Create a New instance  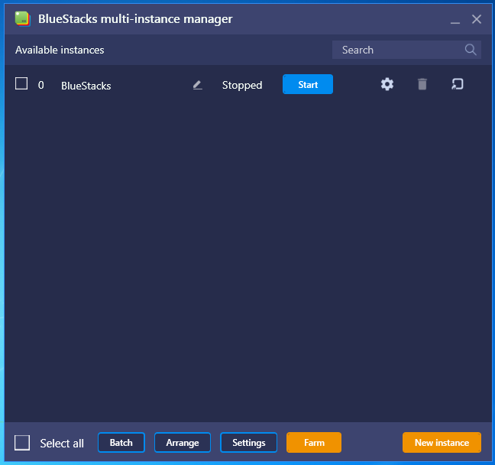(x=442, y=443)
